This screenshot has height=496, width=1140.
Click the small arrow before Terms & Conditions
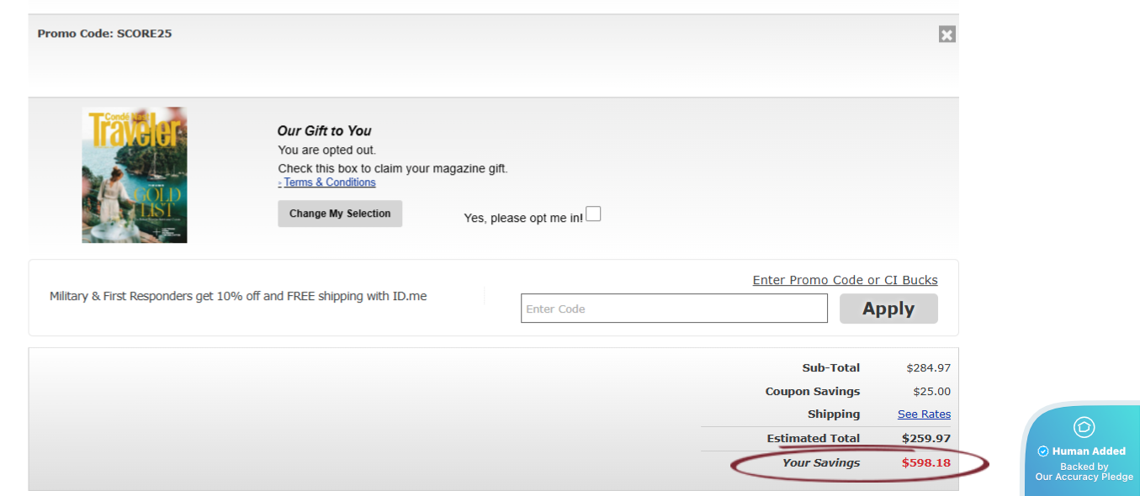click(x=280, y=183)
